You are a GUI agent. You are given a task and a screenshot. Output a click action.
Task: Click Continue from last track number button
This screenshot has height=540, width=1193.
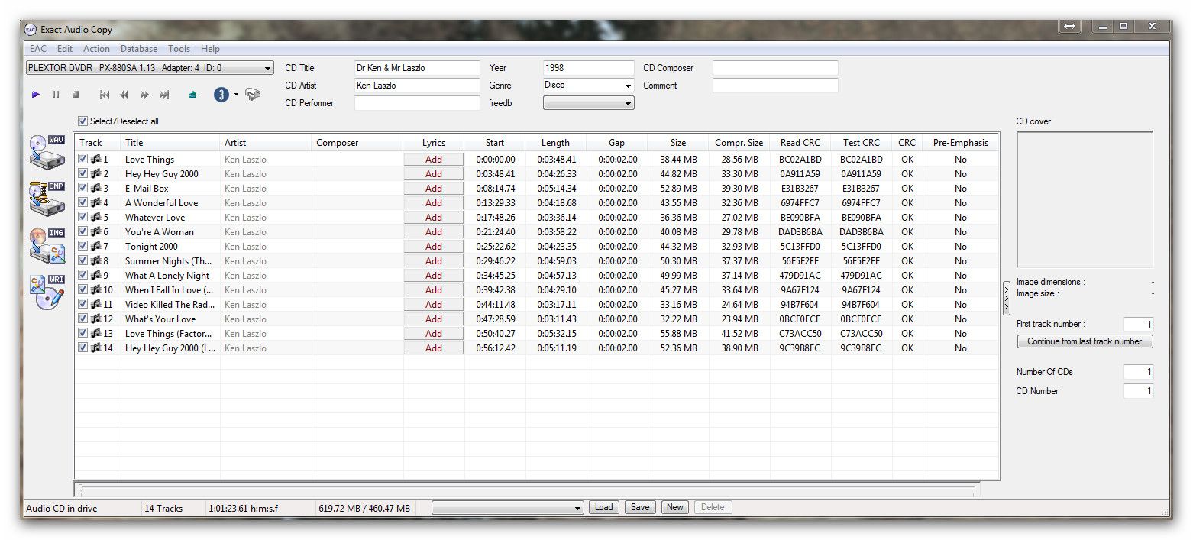click(x=1085, y=341)
